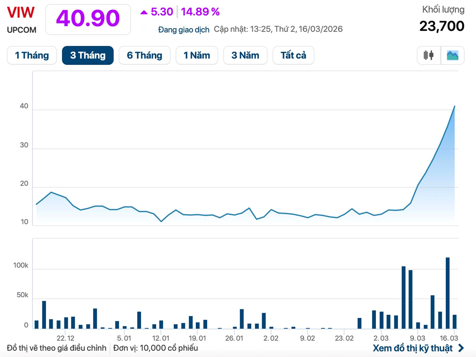This screenshot has height=357, width=476.
Task: Switch to mountain area chart view
Action: (453, 55)
